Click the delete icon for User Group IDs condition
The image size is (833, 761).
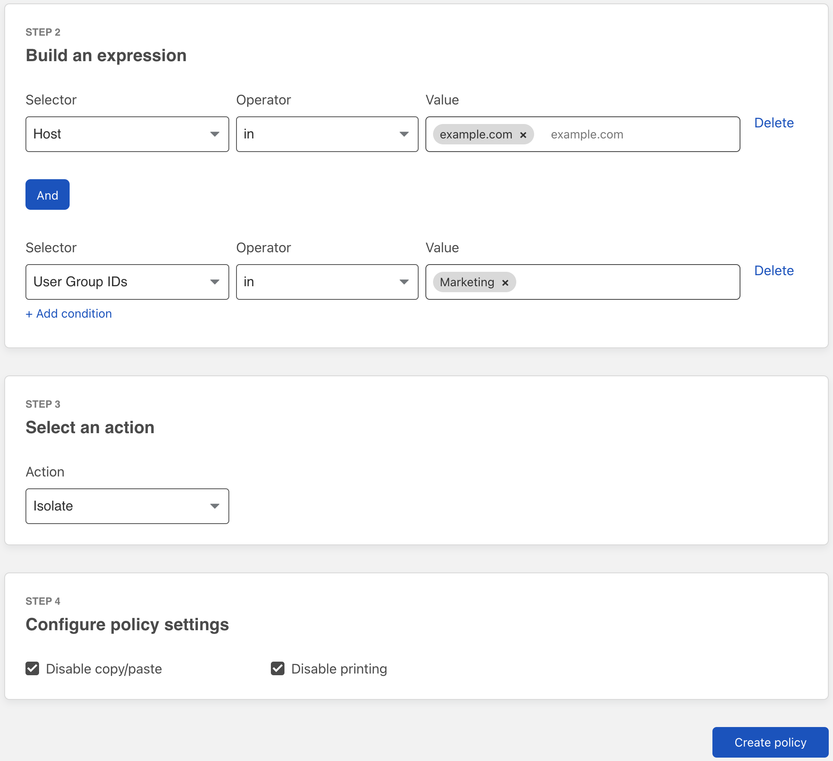(x=775, y=270)
